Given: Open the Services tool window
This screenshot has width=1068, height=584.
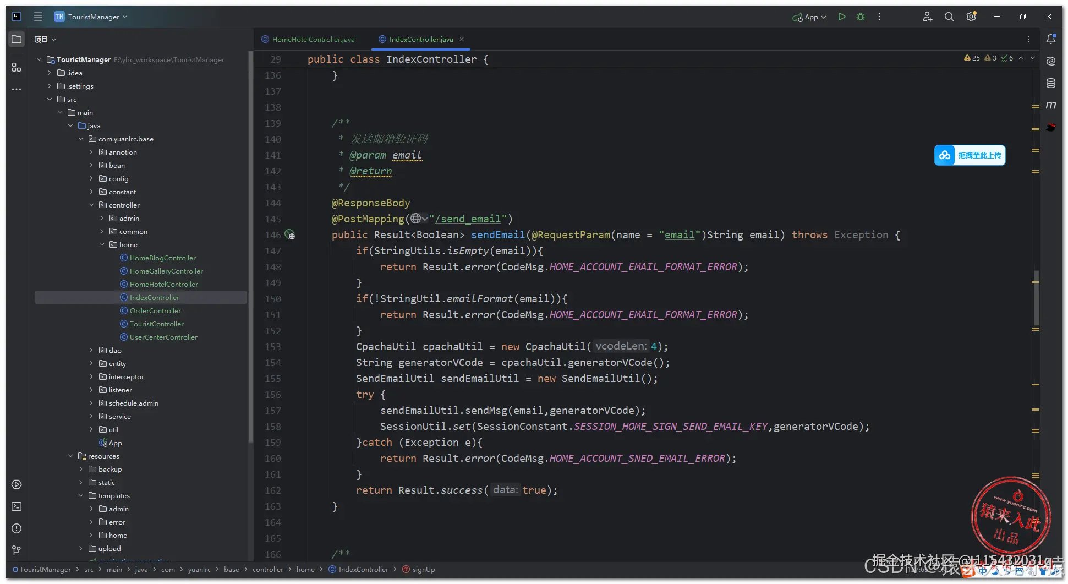Looking at the screenshot, I should 17,484.
